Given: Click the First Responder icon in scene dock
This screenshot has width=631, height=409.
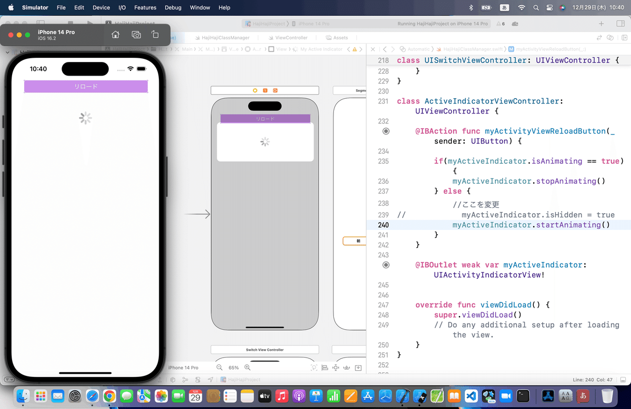Looking at the screenshot, I should coord(265,90).
